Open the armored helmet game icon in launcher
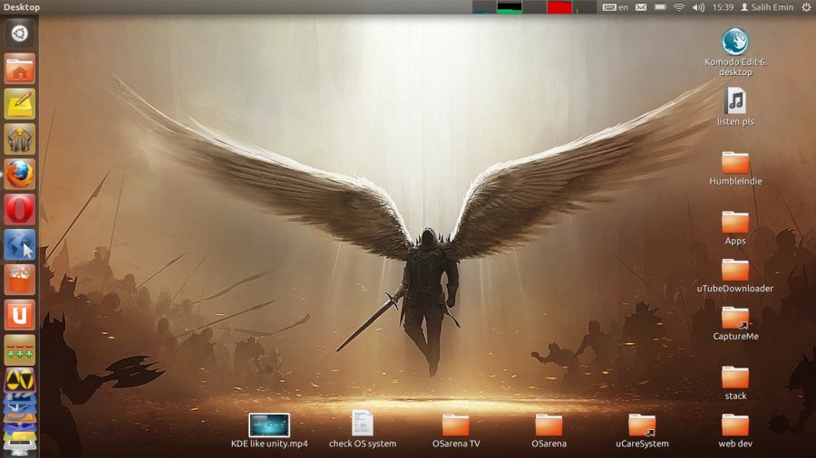 click(20, 138)
